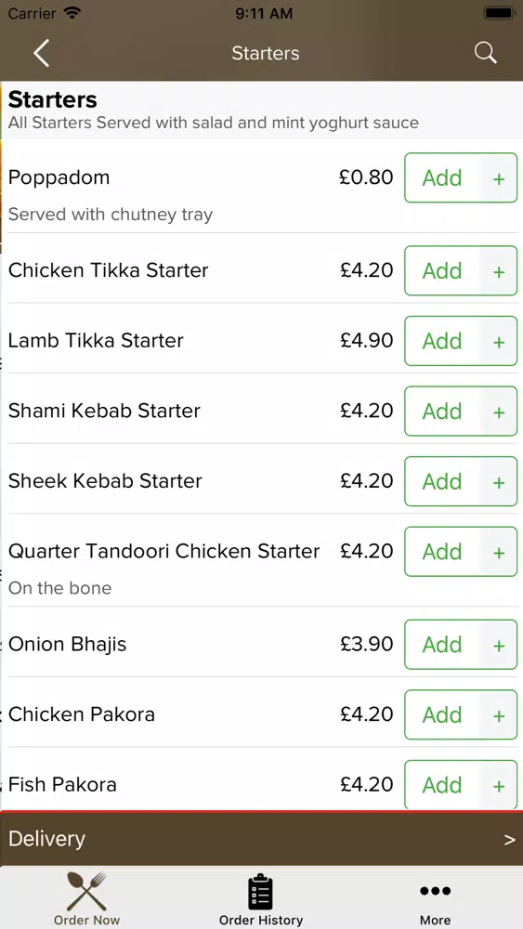Expand the Delivery bar arrow
Image resolution: width=523 pixels, height=929 pixels.
tap(509, 840)
